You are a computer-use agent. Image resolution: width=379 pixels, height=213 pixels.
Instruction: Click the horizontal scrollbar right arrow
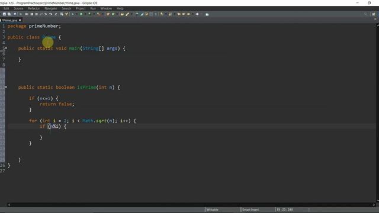[x=374, y=205]
